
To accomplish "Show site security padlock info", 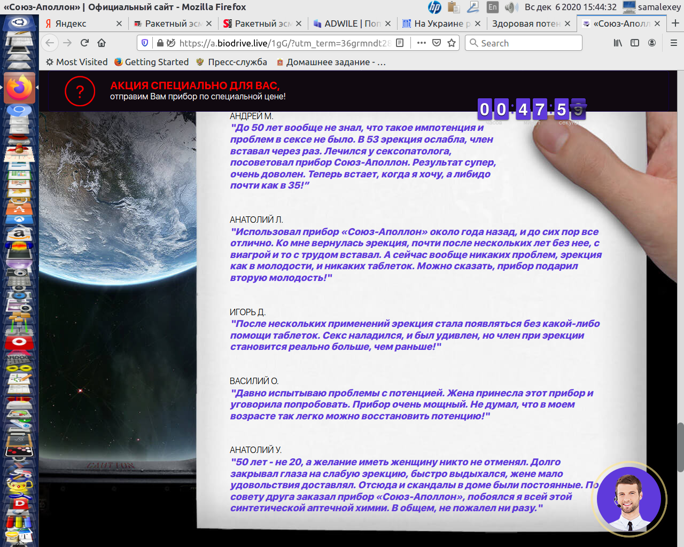I will pyautogui.click(x=160, y=43).
